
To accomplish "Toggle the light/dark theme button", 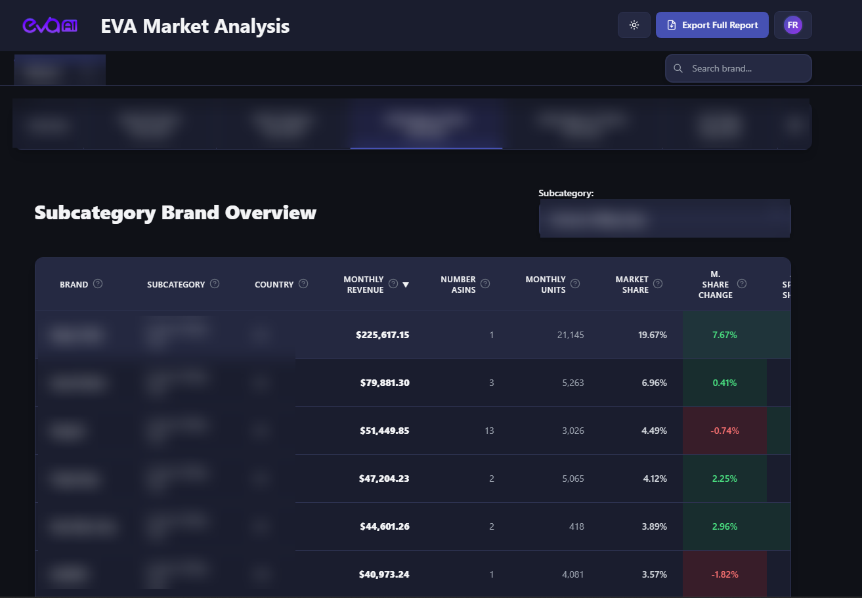I will 634,25.
